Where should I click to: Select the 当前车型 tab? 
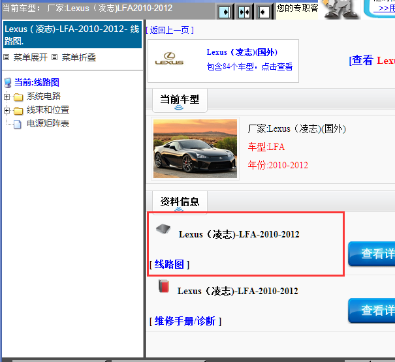(x=180, y=100)
